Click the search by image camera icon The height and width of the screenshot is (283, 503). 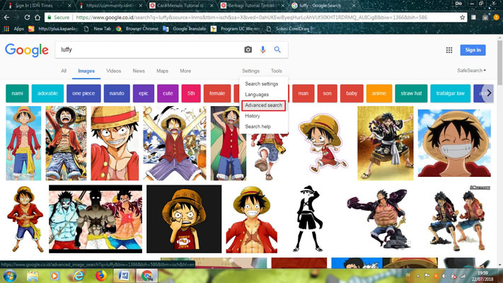[x=248, y=50]
